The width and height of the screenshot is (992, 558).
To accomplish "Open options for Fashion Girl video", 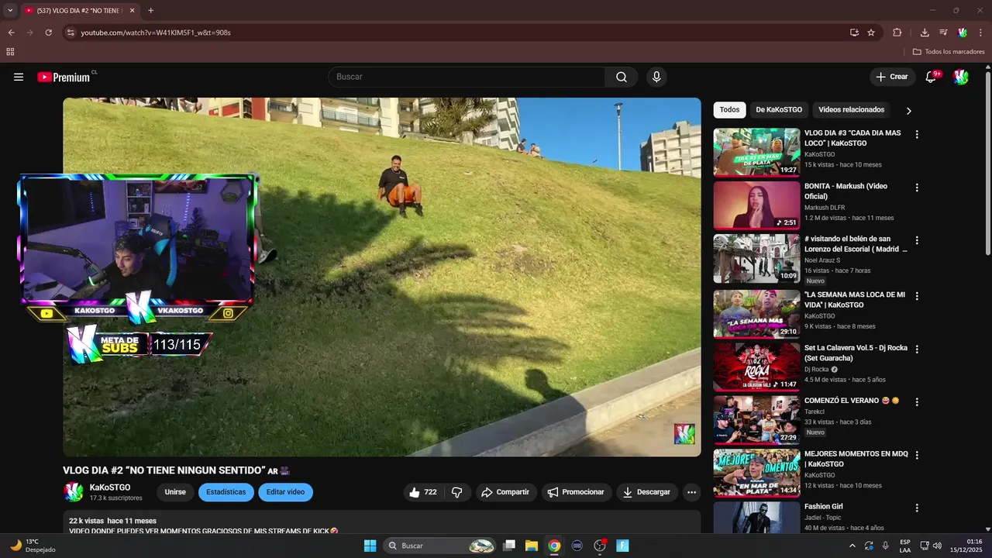I will 917,508.
